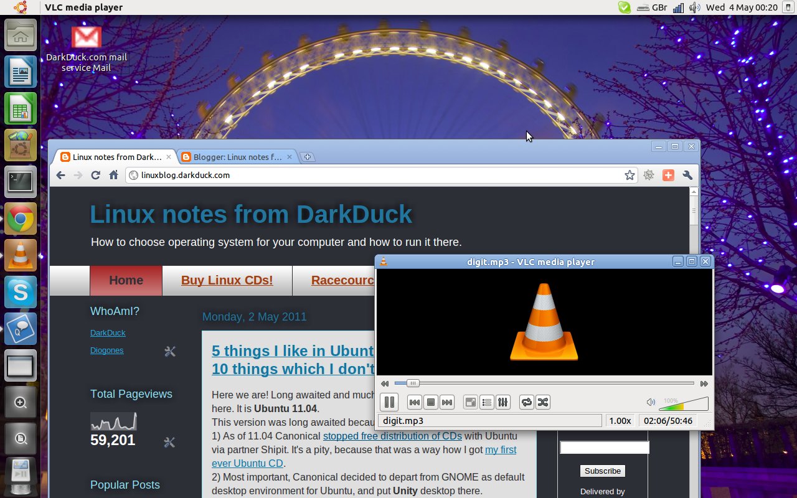Click the gear extension icon in Chrome toolbar

(649, 176)
